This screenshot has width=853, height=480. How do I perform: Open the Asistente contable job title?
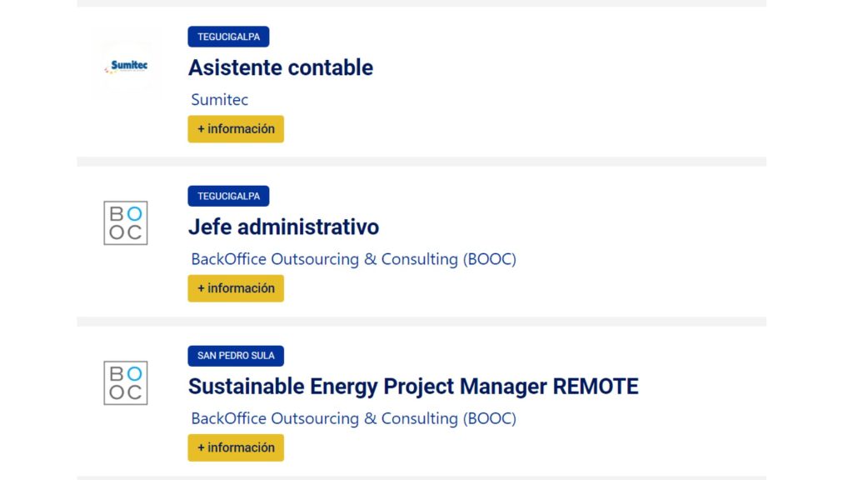[x=281, y=67]
